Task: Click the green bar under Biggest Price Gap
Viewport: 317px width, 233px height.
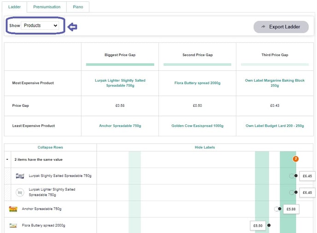Action: tap(120, 64)
